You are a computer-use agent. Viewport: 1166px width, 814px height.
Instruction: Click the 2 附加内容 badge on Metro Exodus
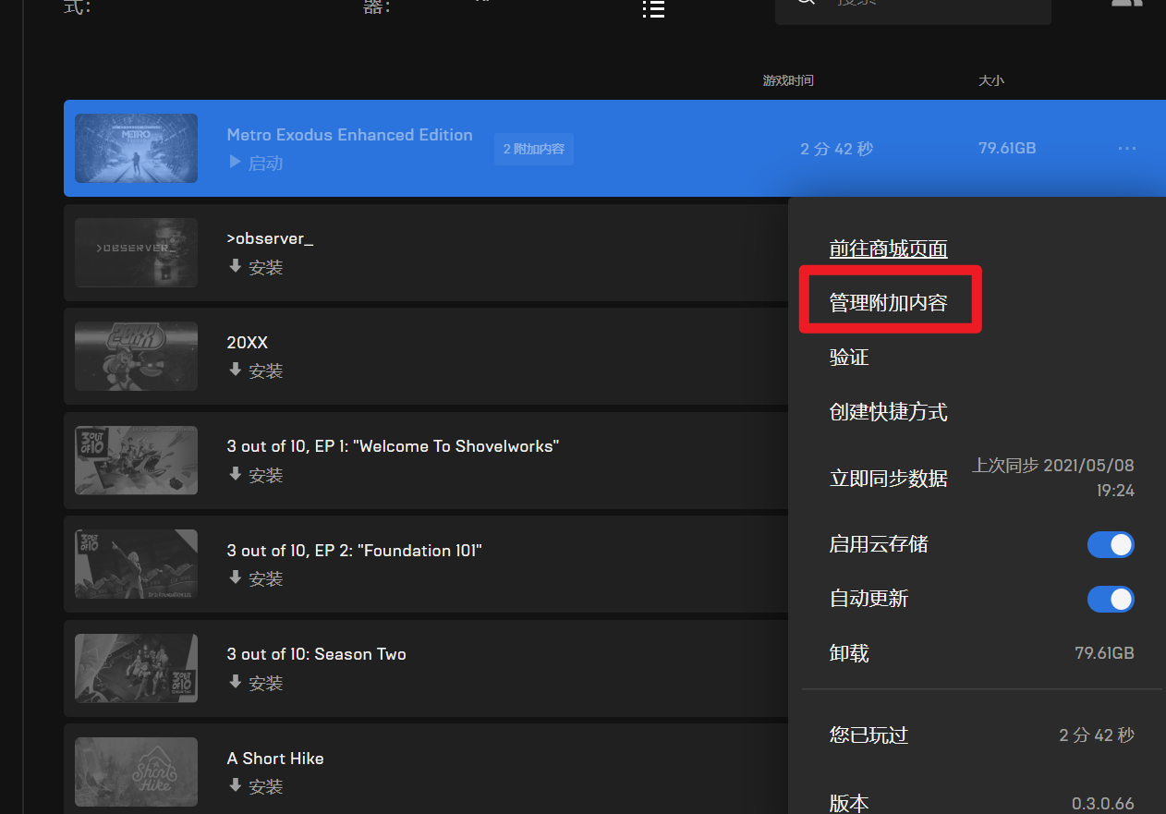point(534,149)
